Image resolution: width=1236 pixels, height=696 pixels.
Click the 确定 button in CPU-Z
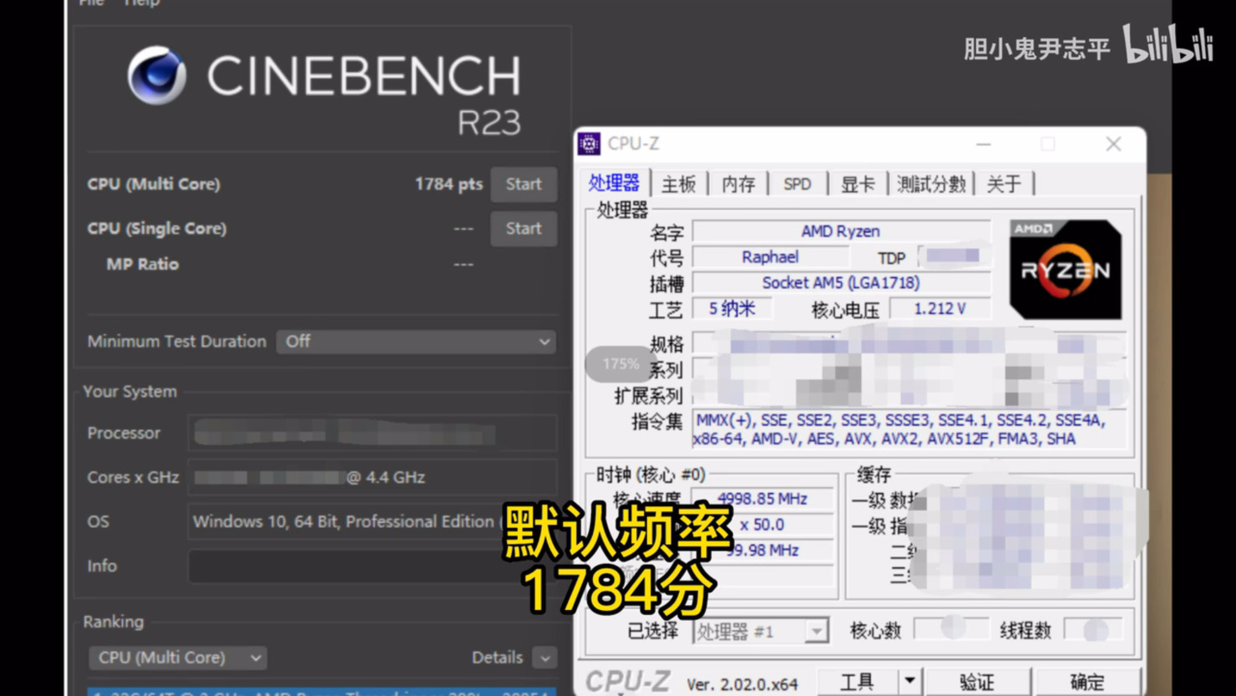pyautogui.click(x=1087, y=682)
